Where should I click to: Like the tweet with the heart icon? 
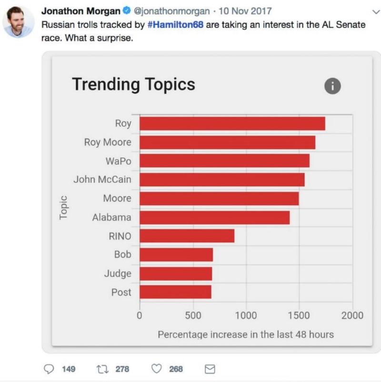click(156, 369)
